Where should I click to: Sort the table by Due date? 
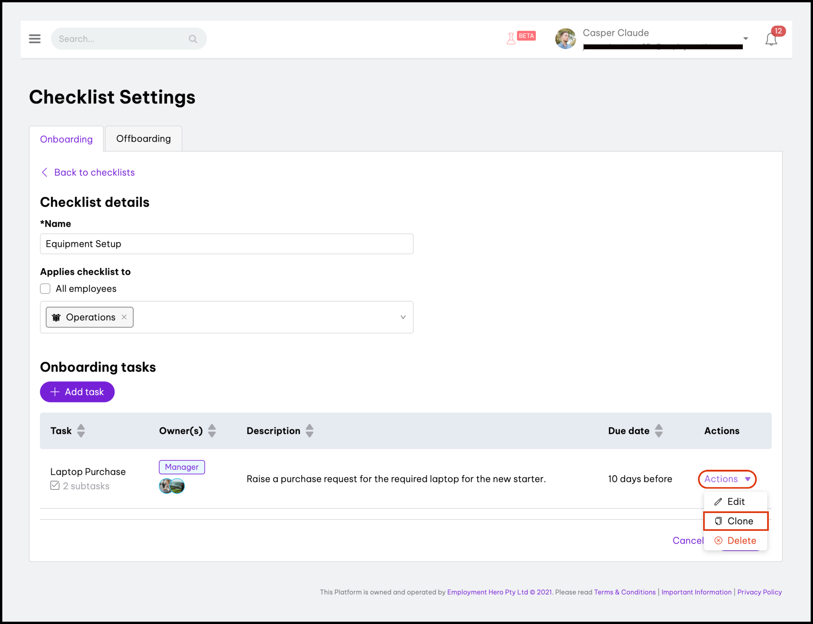659,431
